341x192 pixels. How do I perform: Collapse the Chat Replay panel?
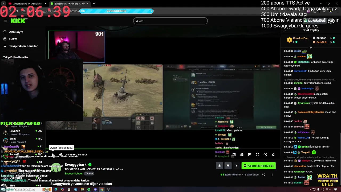284,30
